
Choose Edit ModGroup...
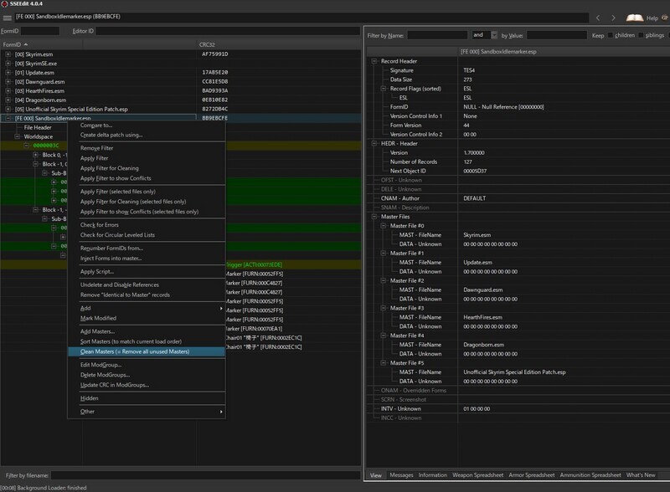tap(146, 365)
